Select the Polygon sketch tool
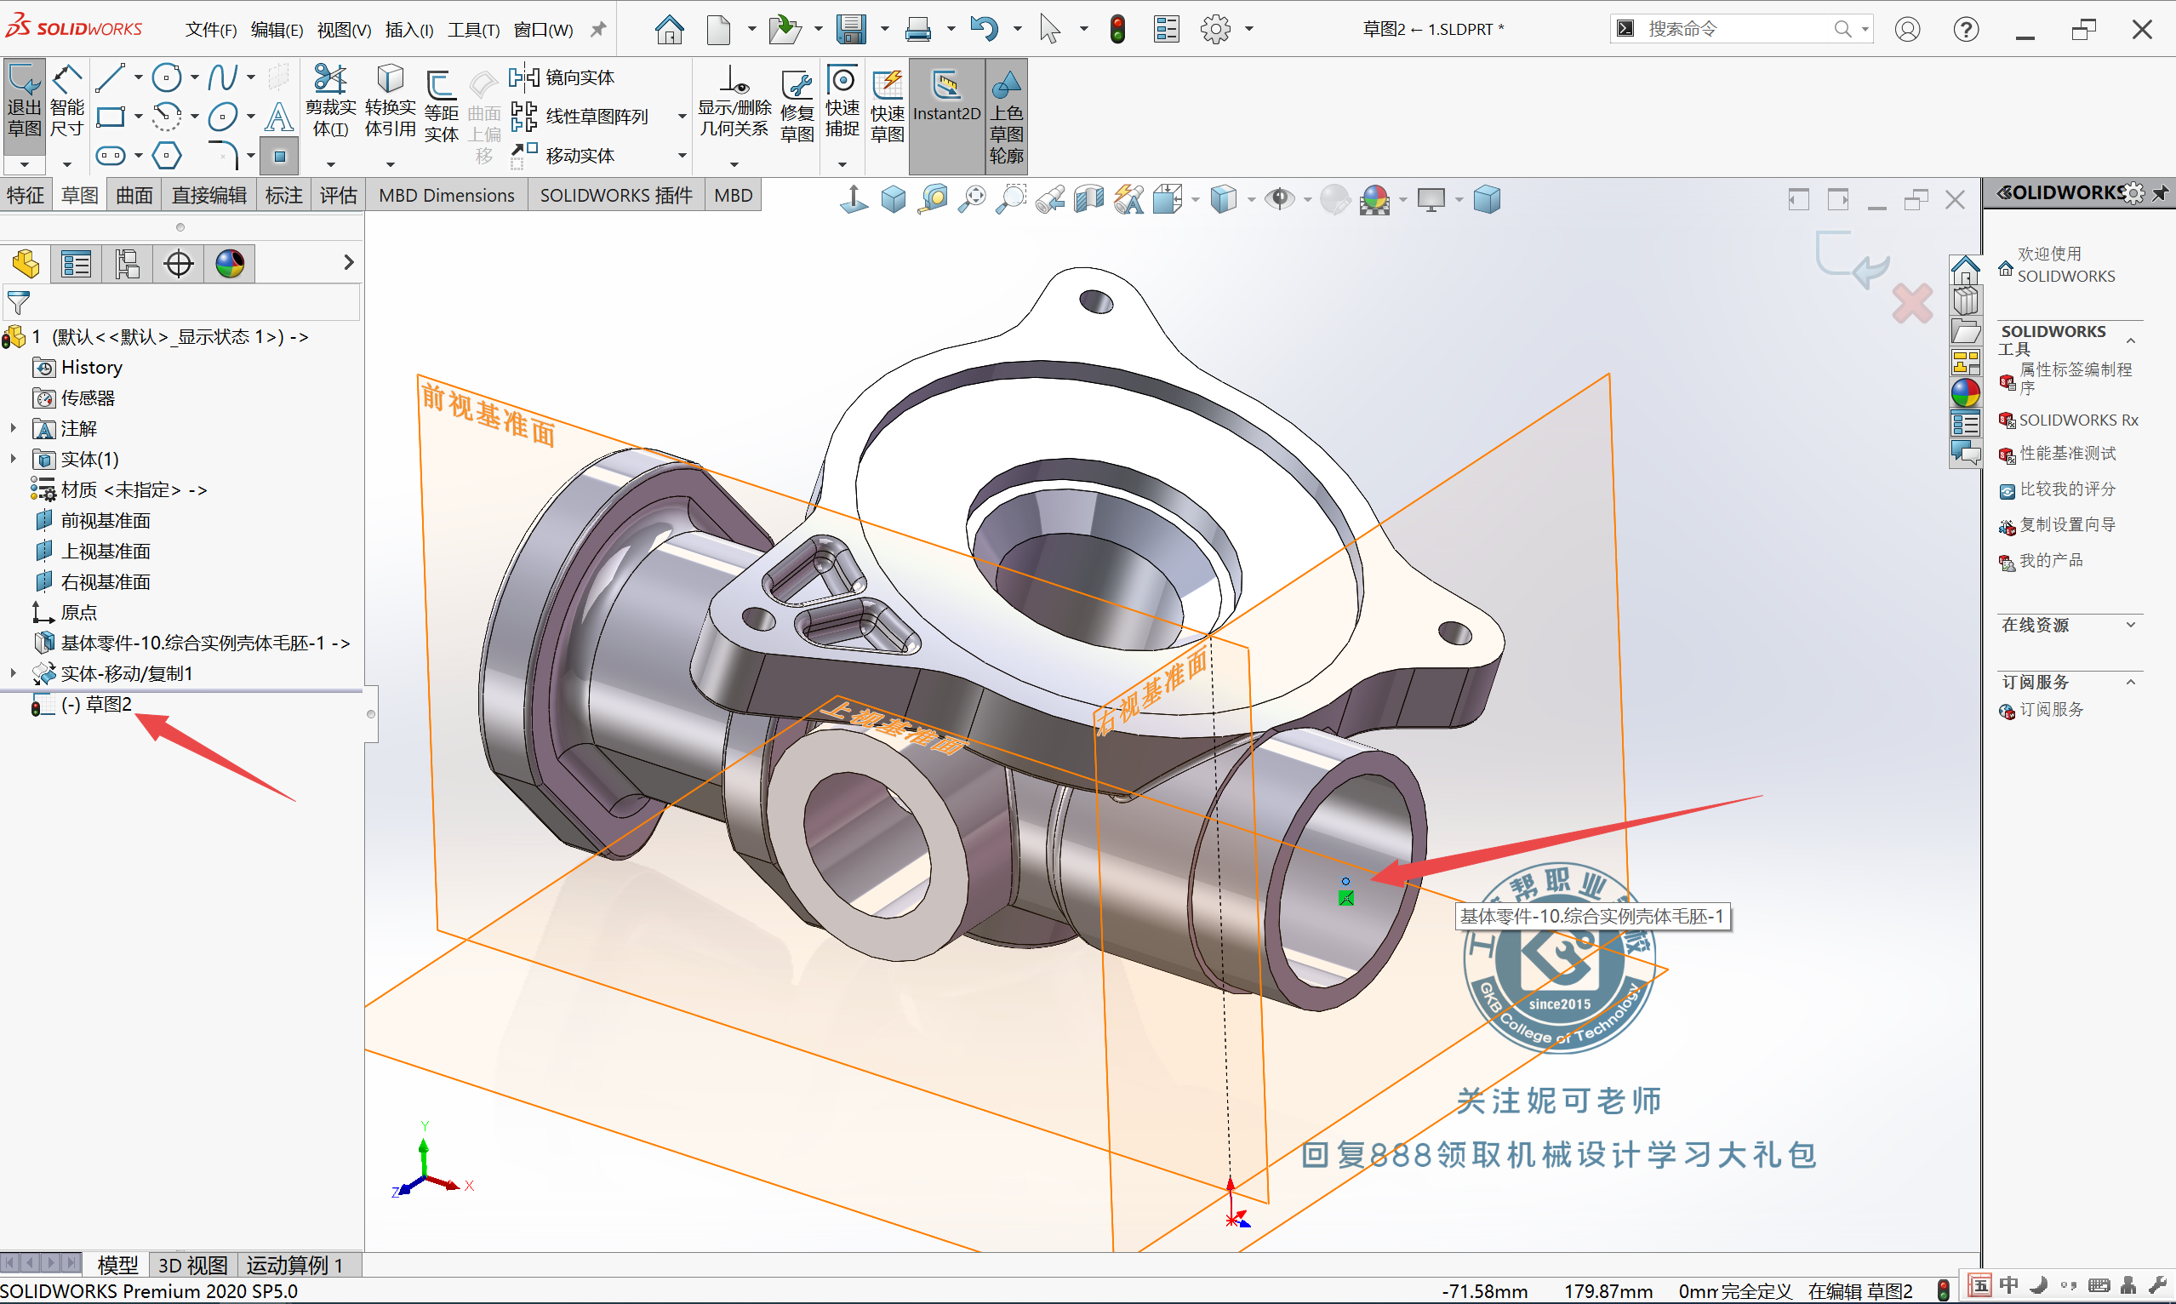This screenshot has height=1304, width=2176. [x=166, y=157]
